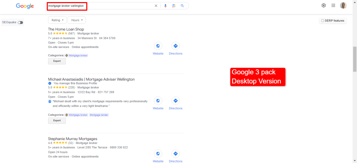Get Directions icon for Michael Anastasiadis
357x163 pixels.
click(176, 101)
